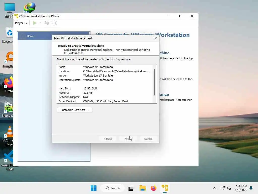Select 'CD/DVD, USB Controller, Sound Card' text
Viewport: 258px width, 194px height.
(x=106, y=101)
